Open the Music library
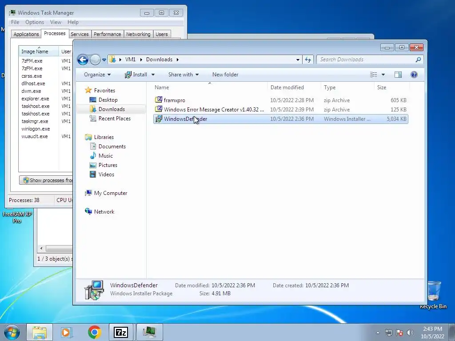 point(105,156)
